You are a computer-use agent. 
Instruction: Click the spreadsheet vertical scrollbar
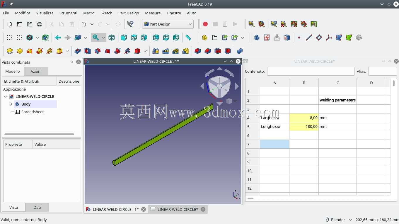[394, 83]
